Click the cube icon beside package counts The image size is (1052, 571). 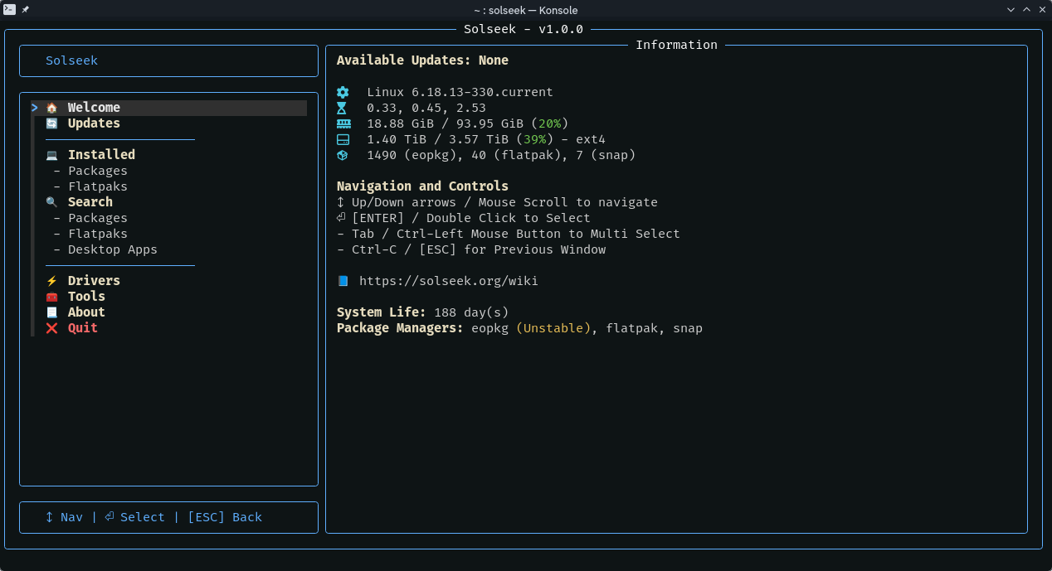click(343, 155)
